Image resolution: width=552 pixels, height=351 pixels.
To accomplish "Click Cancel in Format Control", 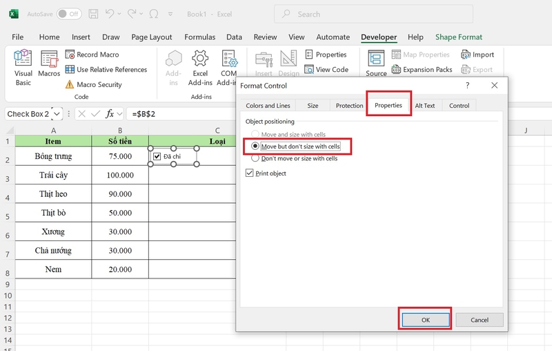I will [x=480, y=320].
